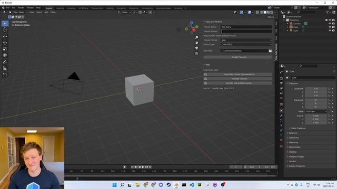The width and height of the screenshot is (337, 189).
Task: Select the Add Cube tool
Action: click(x=5, y=75)
